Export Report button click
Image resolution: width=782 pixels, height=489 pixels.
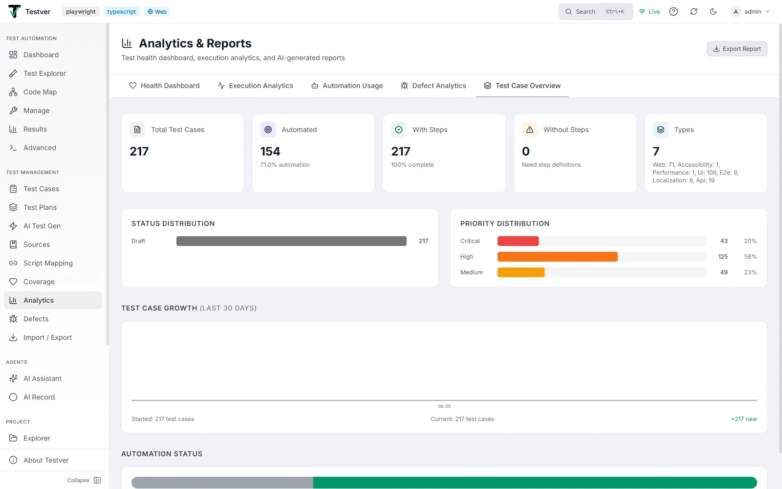(737, 49)
